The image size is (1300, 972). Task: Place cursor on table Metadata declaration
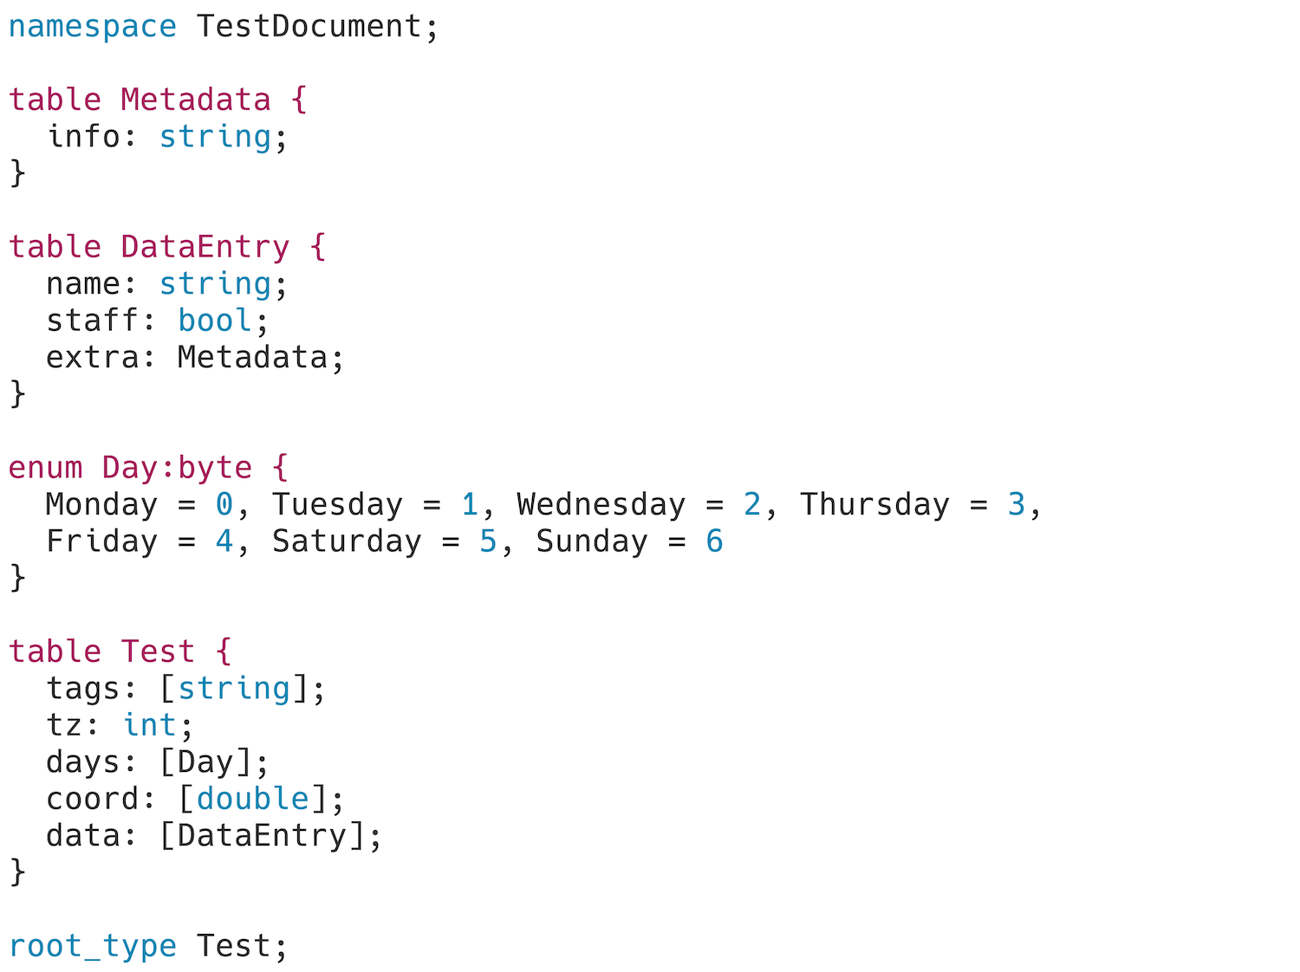pos(158,100)
